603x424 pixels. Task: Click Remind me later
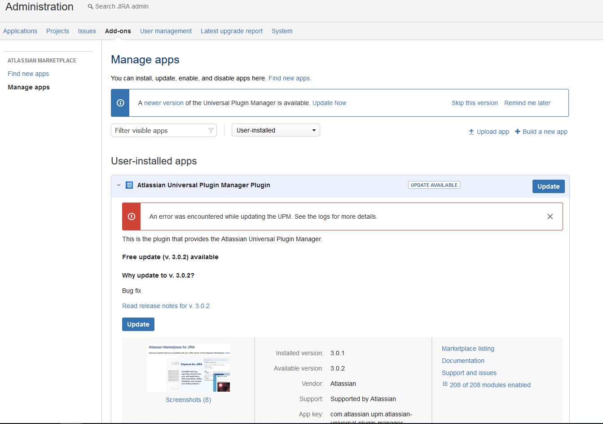527,103
